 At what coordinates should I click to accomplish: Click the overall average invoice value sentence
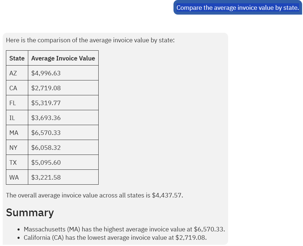click(x=94, y=195)
